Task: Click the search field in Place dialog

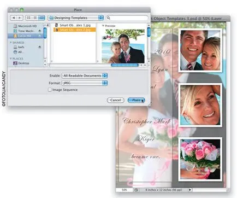Action: click(x=127, y=18)
